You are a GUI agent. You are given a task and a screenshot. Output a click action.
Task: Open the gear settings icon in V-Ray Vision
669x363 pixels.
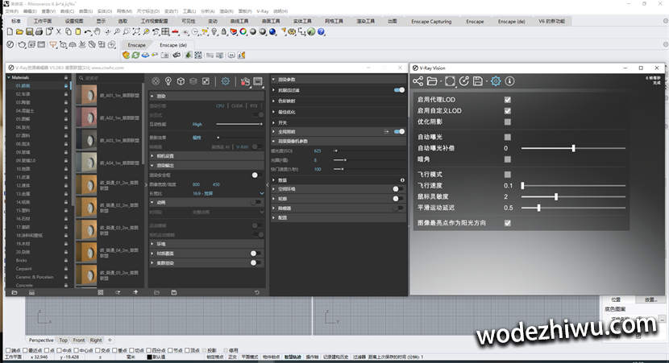pyautogui.click(x=496, y=81)
